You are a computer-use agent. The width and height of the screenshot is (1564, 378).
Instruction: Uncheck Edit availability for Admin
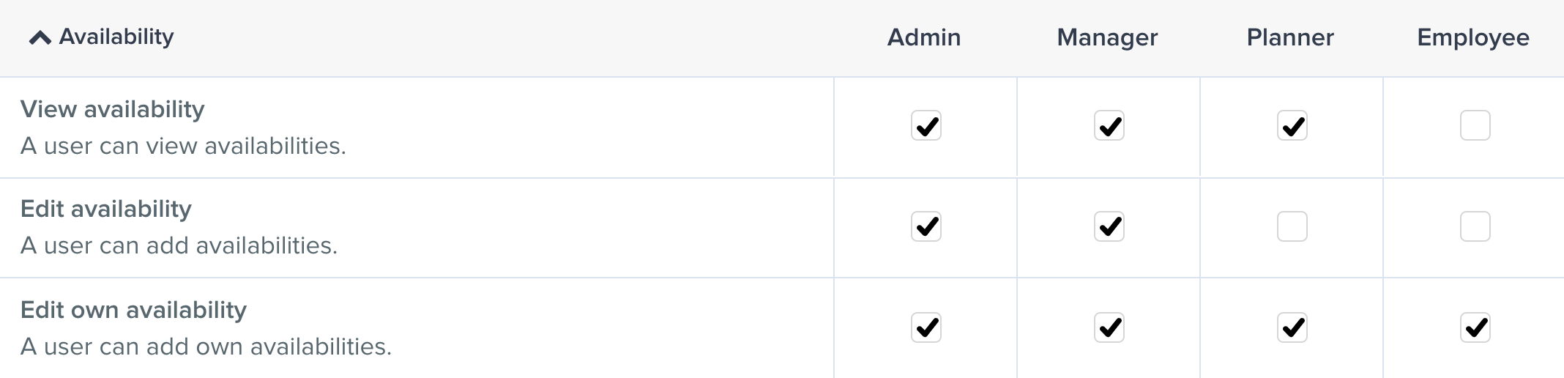tap(926, 226)
